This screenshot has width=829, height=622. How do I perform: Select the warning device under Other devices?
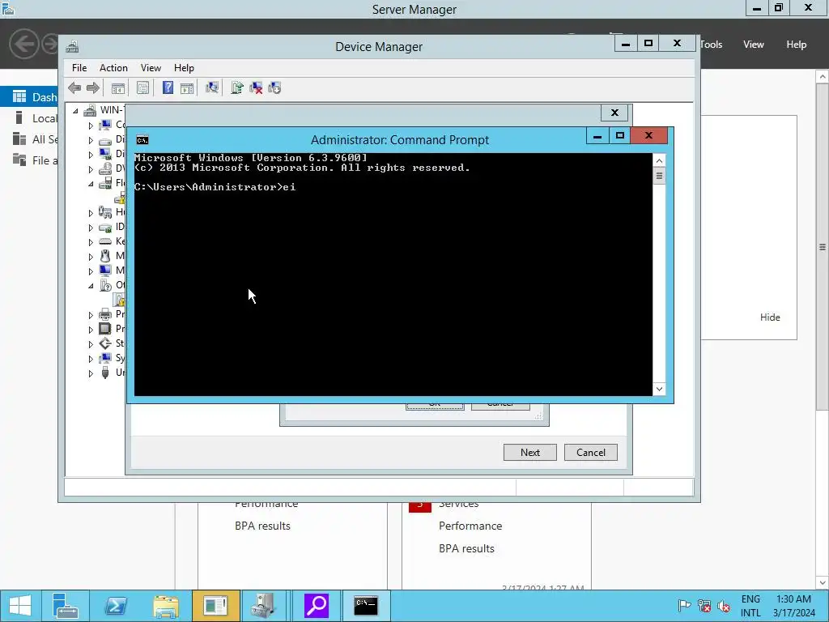pos(120,300)
